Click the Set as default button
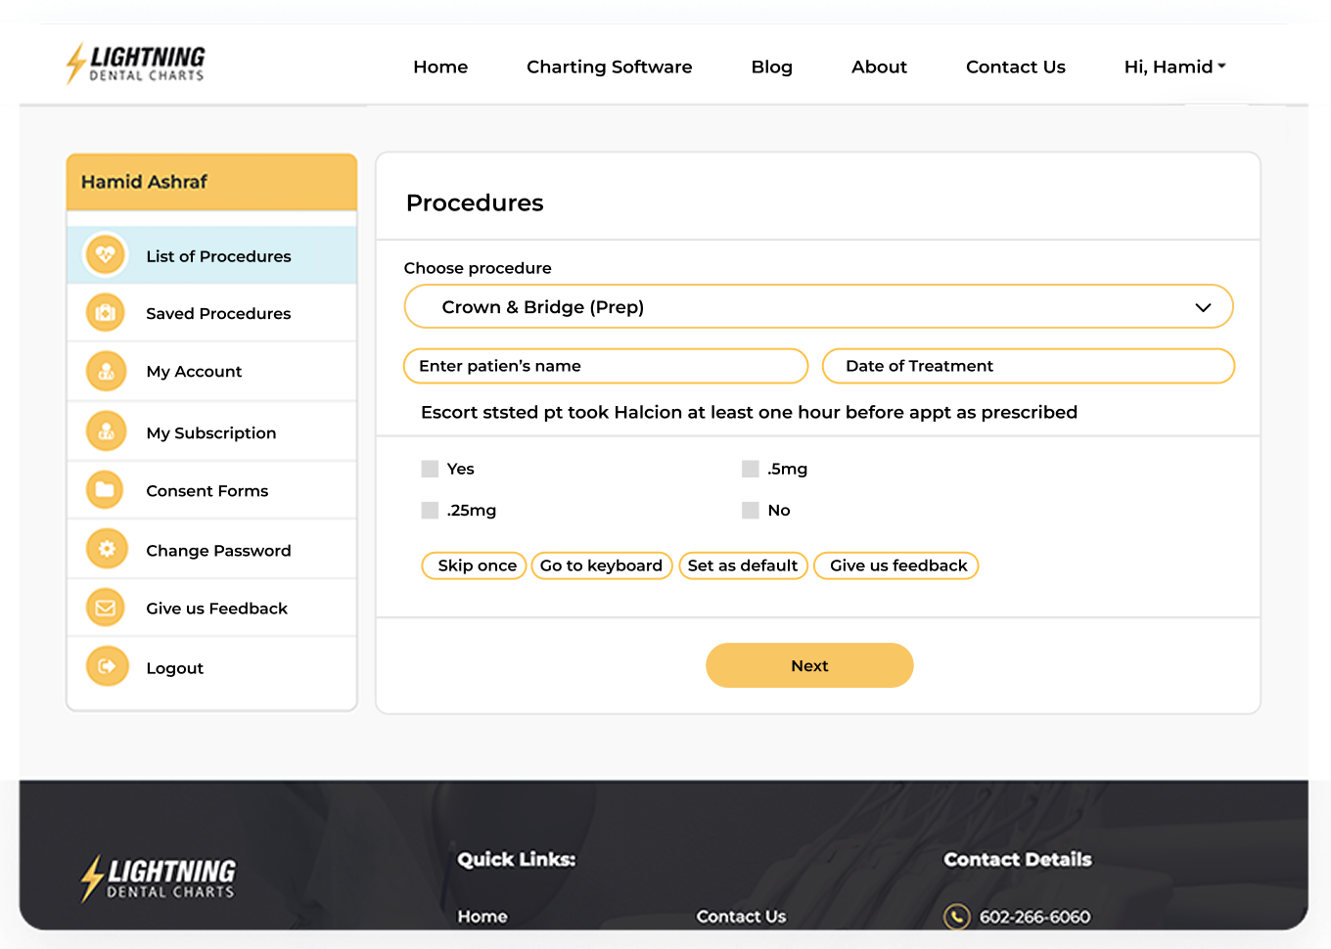 tap(743, 565)
